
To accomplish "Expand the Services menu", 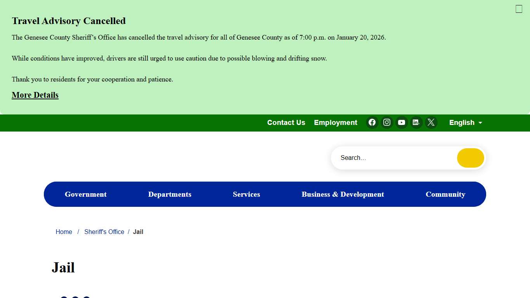I will coord(246,194).
